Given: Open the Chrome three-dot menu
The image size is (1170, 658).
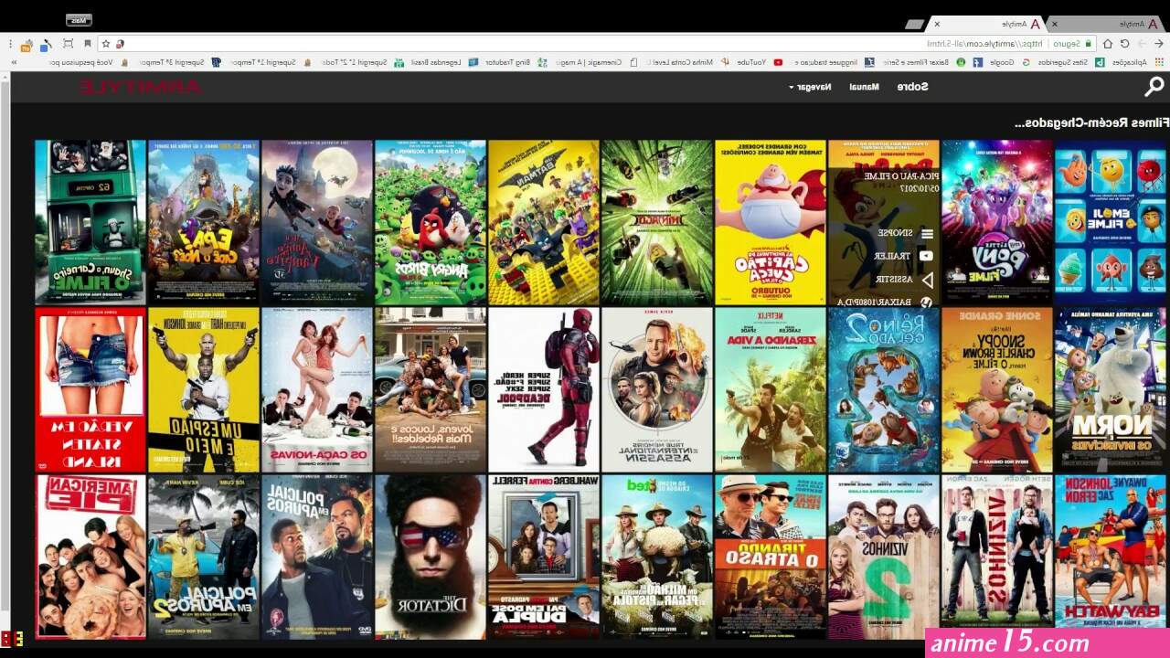Looking at the screenshot, I should pos(11,43).
